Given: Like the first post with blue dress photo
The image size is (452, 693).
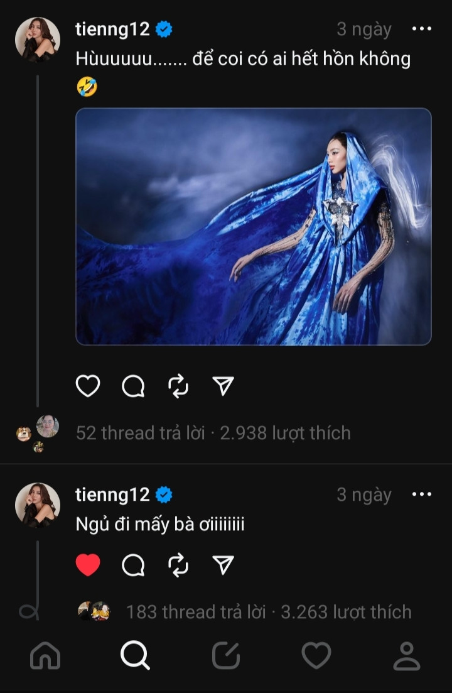Looking at the screenshot, I should (x=88, y=386).
